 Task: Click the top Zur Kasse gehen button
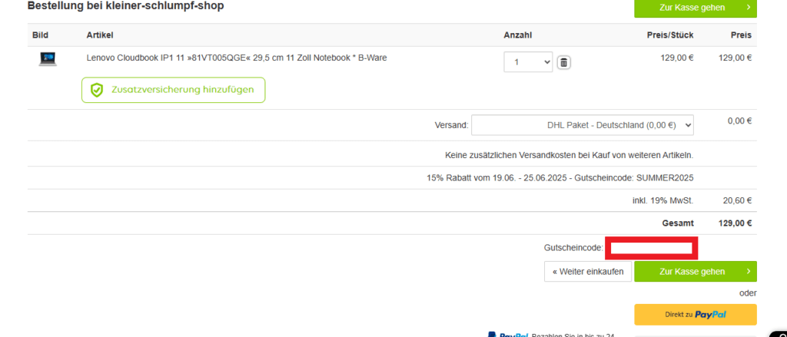coord(695,8)
